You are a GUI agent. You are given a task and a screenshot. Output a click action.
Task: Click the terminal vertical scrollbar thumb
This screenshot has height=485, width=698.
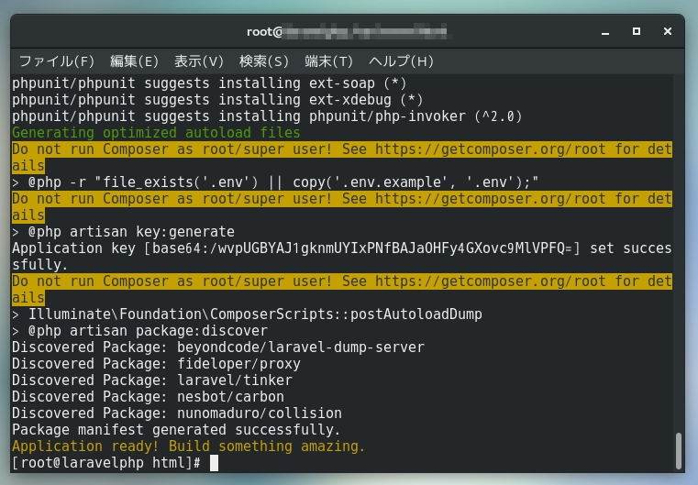pyautogui.click(x=679, y=450)
